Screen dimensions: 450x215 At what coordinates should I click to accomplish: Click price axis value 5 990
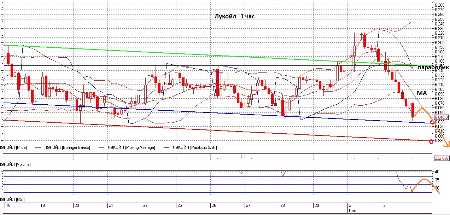440,140
